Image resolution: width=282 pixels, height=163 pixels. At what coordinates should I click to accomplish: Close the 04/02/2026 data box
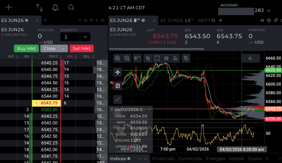coord(149,109)
